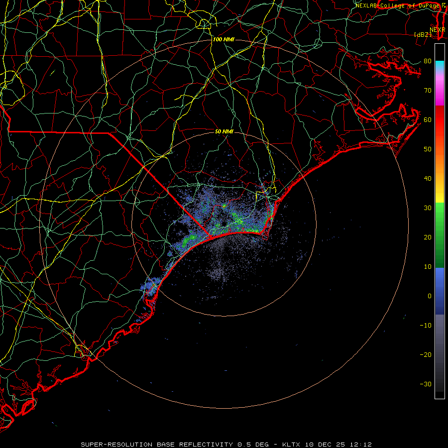448x448 pixels.
Task: Click the 20 dBZ scale value
Action: coord(428,237)
